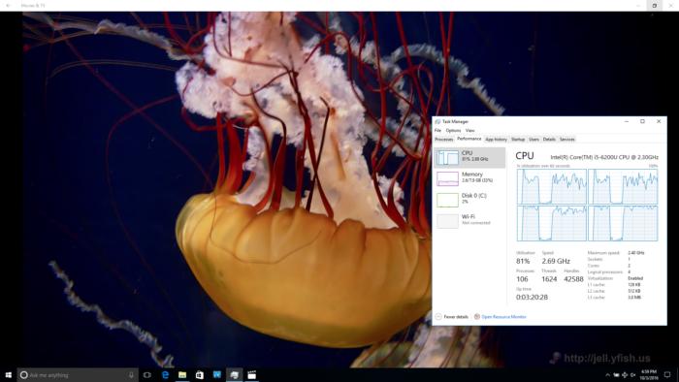Click the bottom-left logical processor graph
The image size is (679, 382).
click(x=551, y=223)
